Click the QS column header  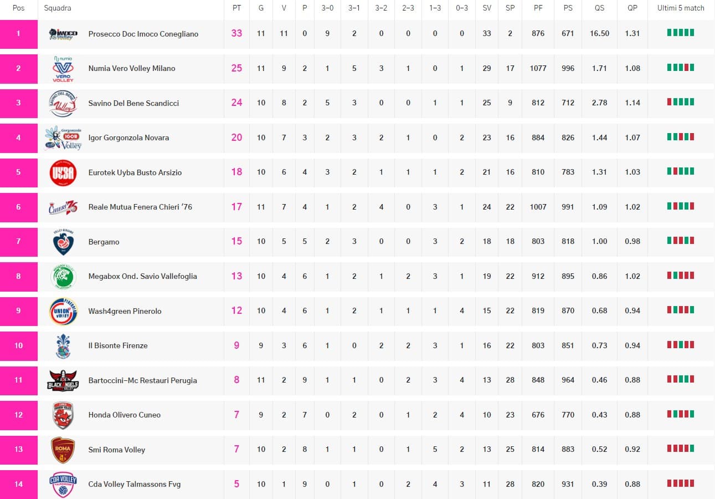click(x=599, y=8)
